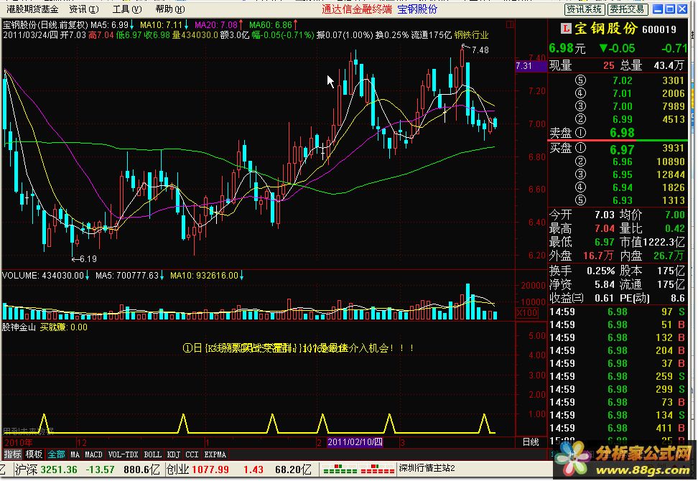
Task: Click the 最高 7.04 value
Action: (605, 229)
